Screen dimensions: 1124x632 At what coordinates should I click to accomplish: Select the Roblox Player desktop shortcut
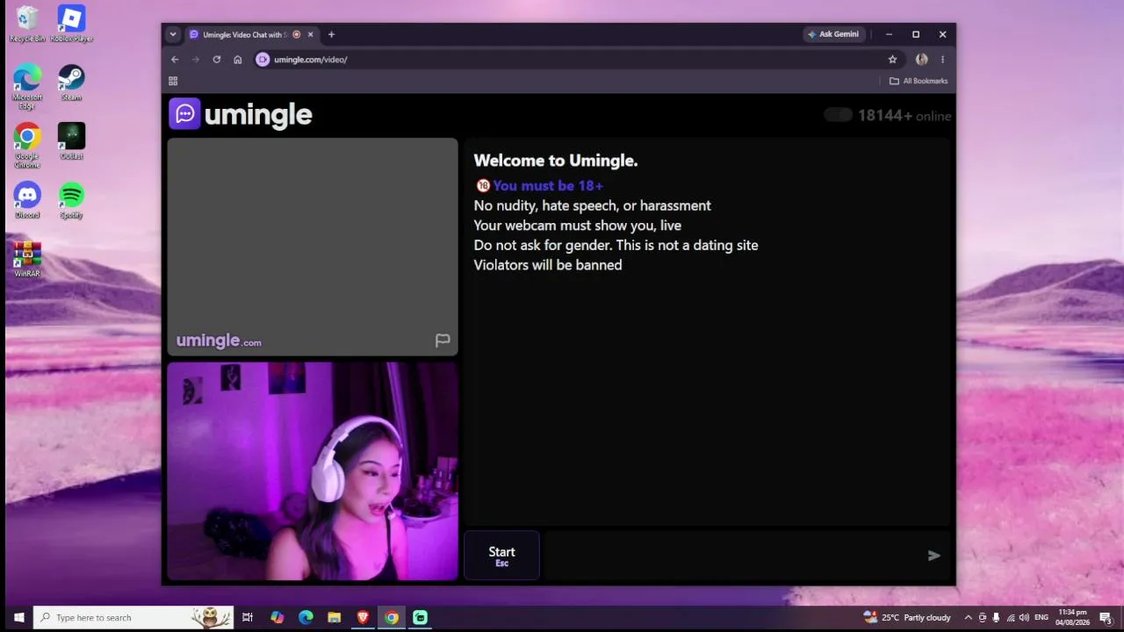[x=71, y=25]
